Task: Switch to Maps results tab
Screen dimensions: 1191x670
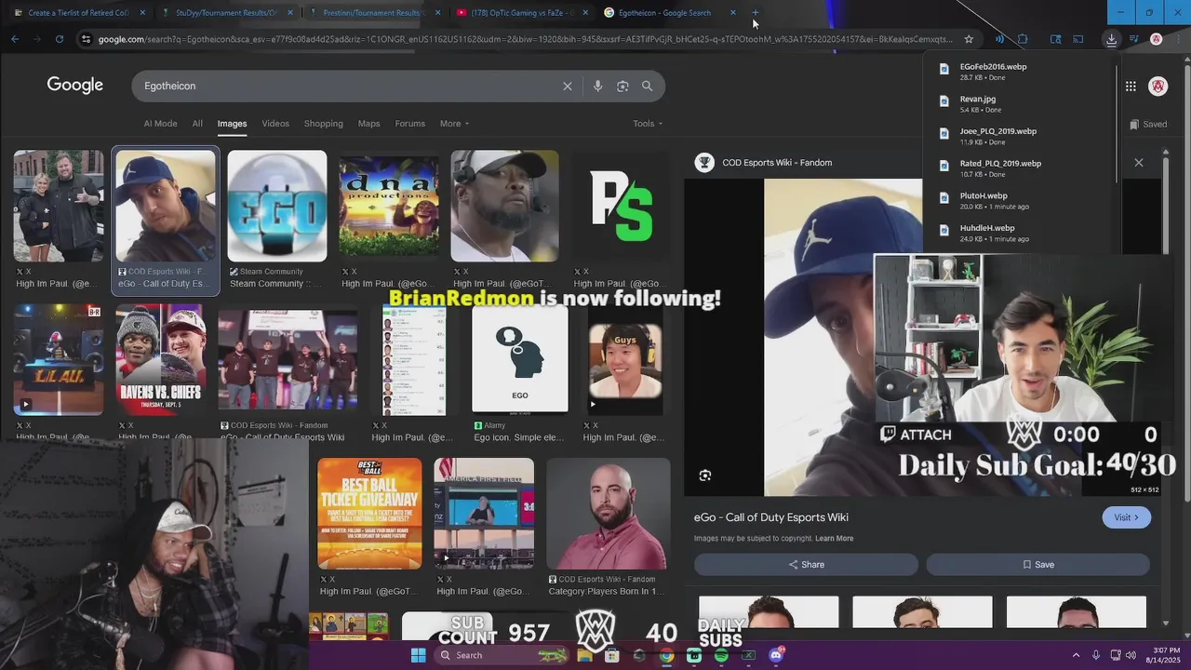Action: [x=369, y=124]
